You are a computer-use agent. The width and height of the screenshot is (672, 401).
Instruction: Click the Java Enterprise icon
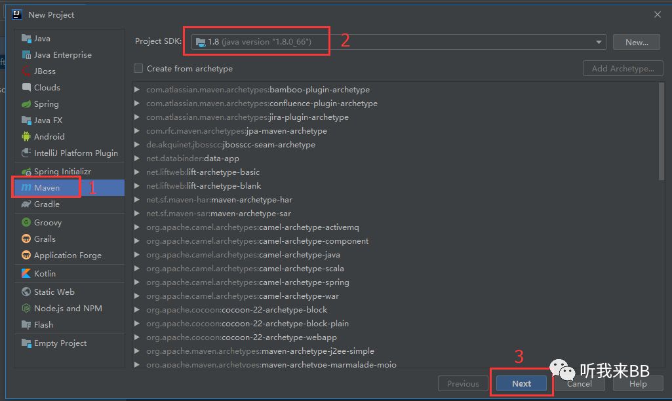pyautogui.click(x=26, y=55)
